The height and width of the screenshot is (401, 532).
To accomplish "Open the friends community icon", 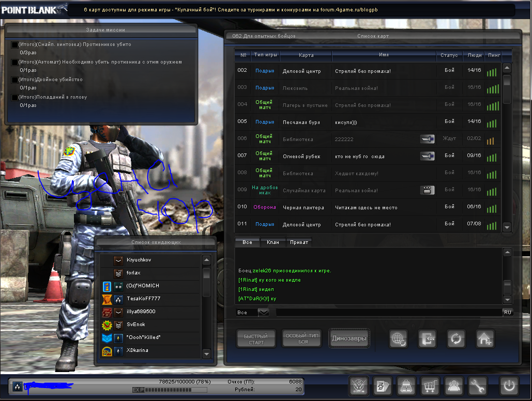I will 453,386.
